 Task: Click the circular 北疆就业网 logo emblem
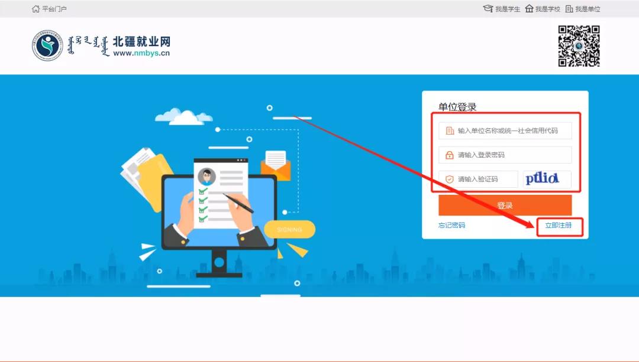pos(47,45)
